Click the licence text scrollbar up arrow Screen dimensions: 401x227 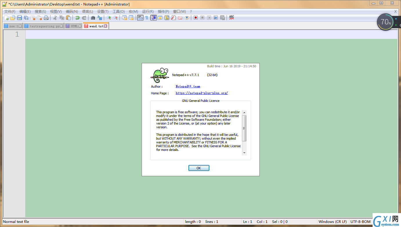tap(244, 112)
